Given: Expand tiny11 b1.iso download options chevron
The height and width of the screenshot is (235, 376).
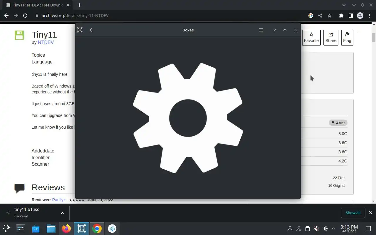Looking at the screenshot, I should pos(63,213).
